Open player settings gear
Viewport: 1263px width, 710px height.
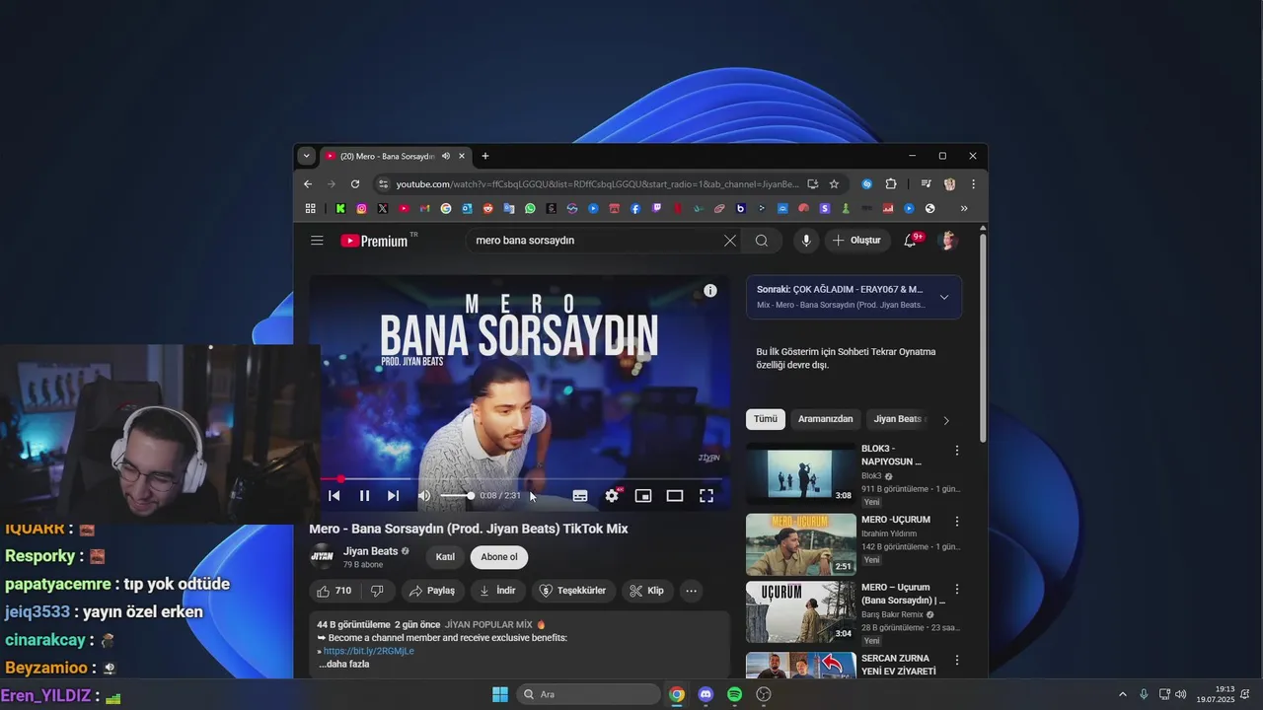tap(612, 496)
